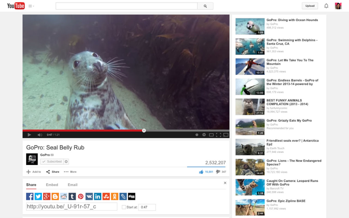Share the video on Twitter
The image size is (349, 218).
pyautogui.click(x=38, y=196)
